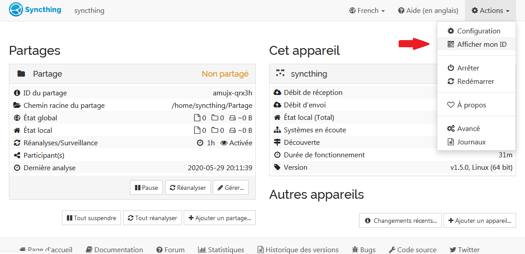
Task: Open the French language dropdown
Action: [x=367, y=10]
